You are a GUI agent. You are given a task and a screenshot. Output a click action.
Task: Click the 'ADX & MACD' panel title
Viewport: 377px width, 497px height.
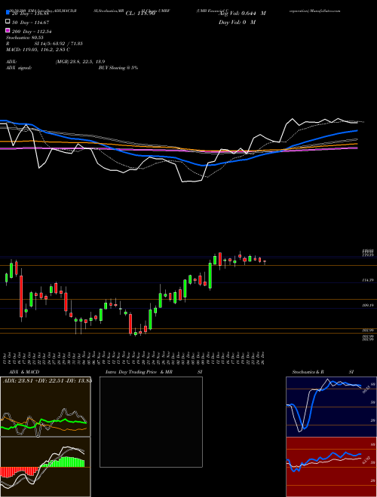(24, 372)
